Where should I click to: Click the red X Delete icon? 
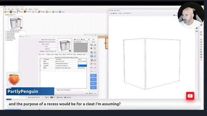(x=92, y=64)
